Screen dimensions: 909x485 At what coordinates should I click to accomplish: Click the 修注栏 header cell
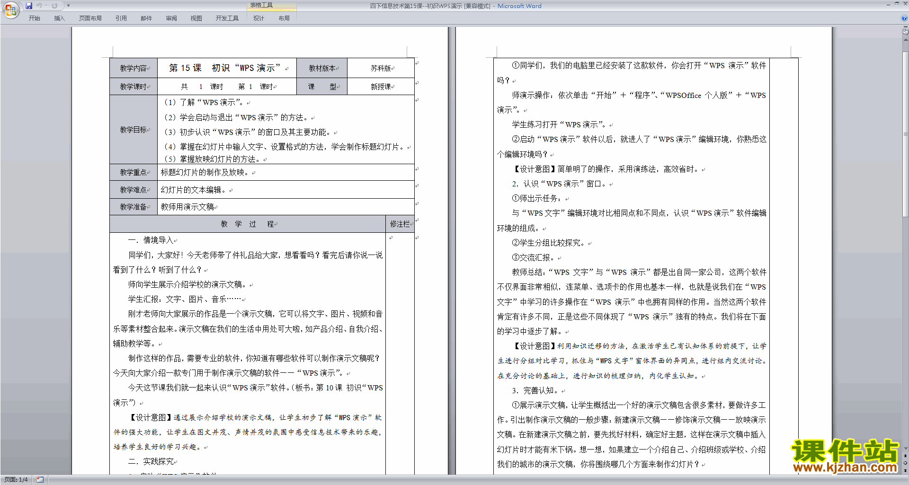(400, 224)
